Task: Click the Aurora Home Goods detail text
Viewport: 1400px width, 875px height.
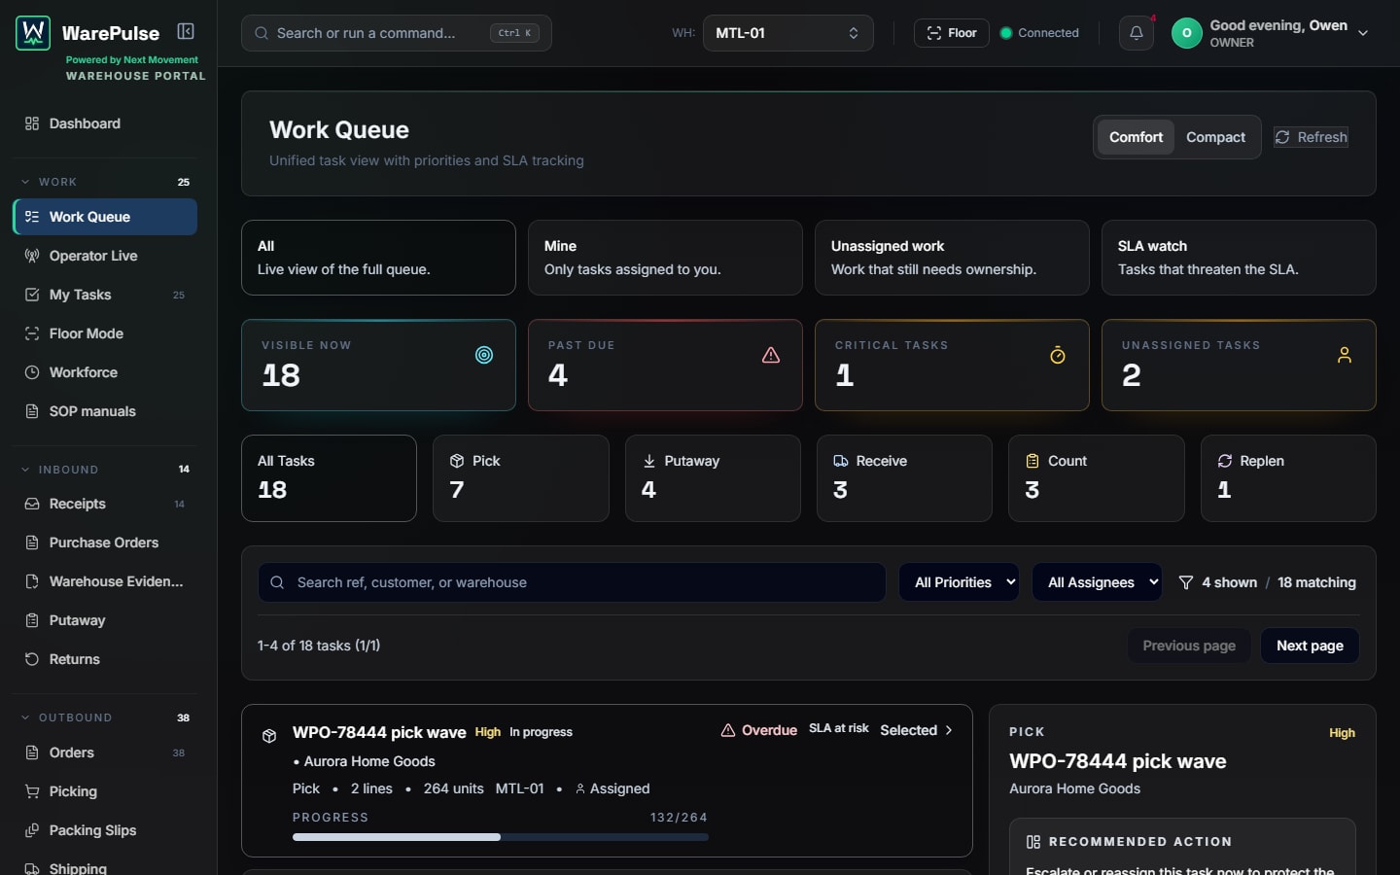Action: point(1074,788)
